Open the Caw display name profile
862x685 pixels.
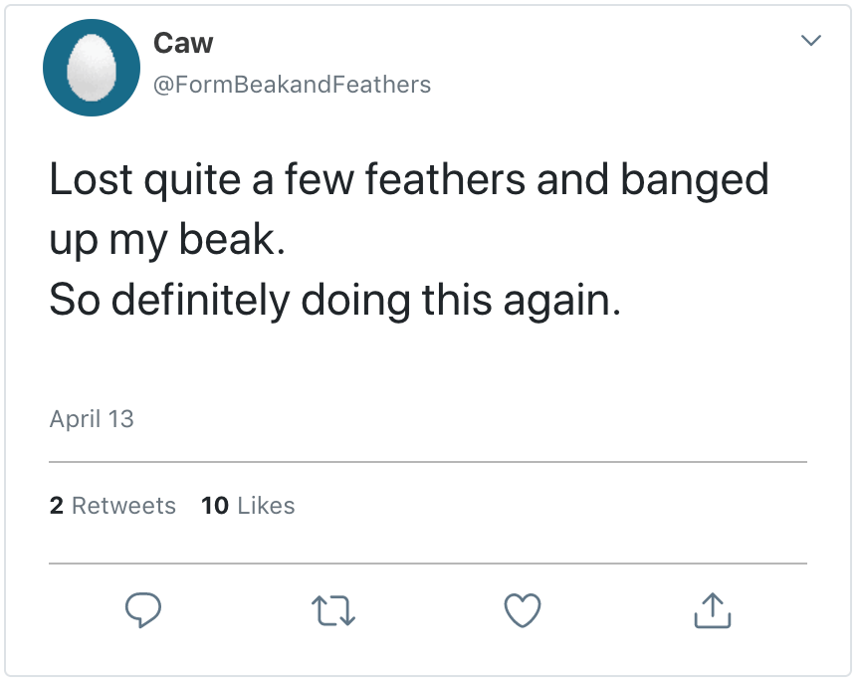(183, 43)
